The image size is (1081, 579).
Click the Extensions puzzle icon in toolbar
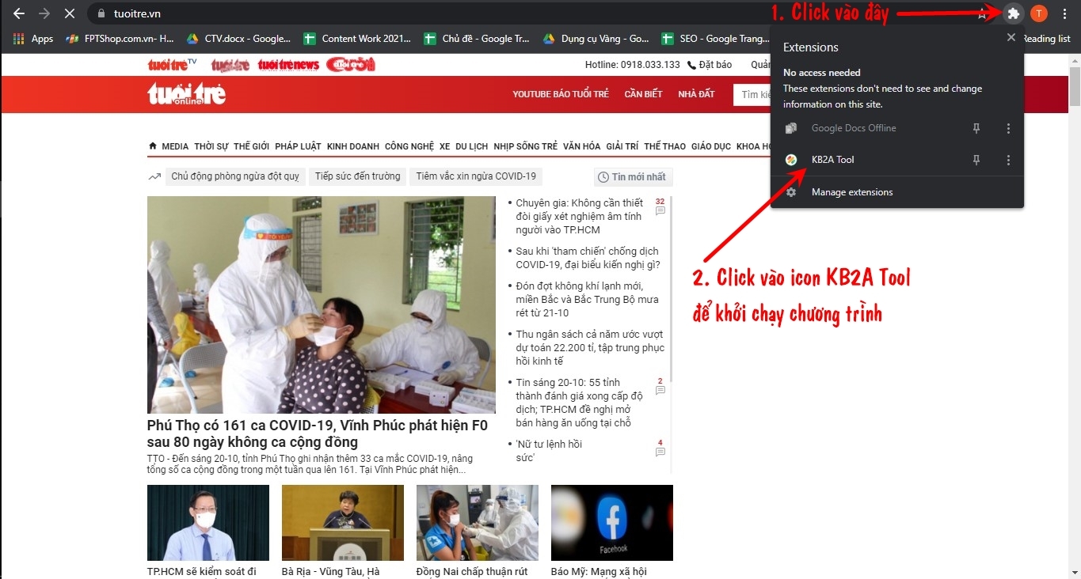pyautogui.click(x=1013, y=13)
